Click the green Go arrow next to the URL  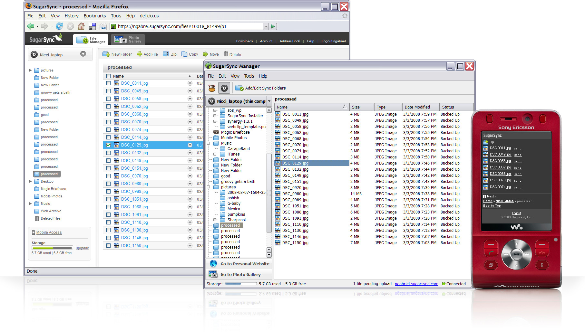tap(273, 26)
